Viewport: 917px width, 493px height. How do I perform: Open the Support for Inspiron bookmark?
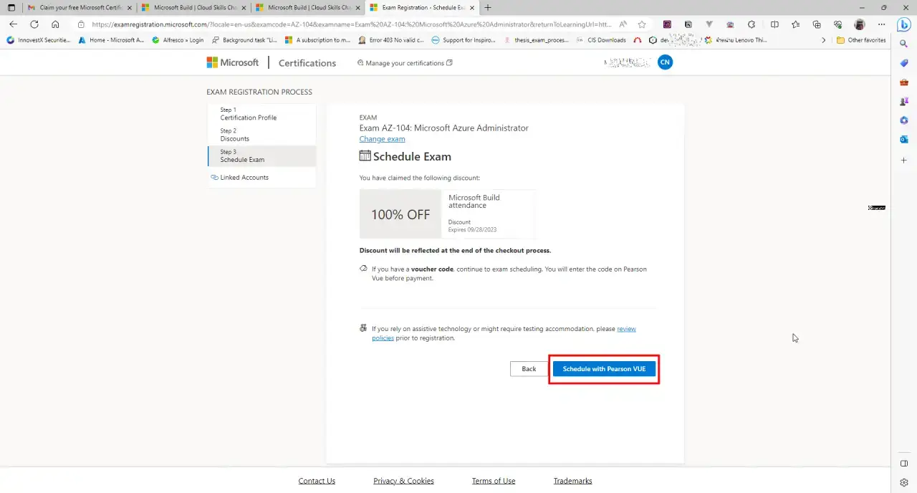click(x=463, y=40)
